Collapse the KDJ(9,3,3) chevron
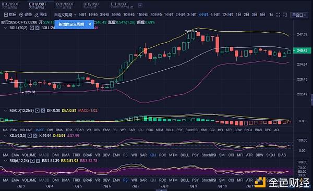The width and height of the screenshot is (313, 191). [x=5, y=136]
